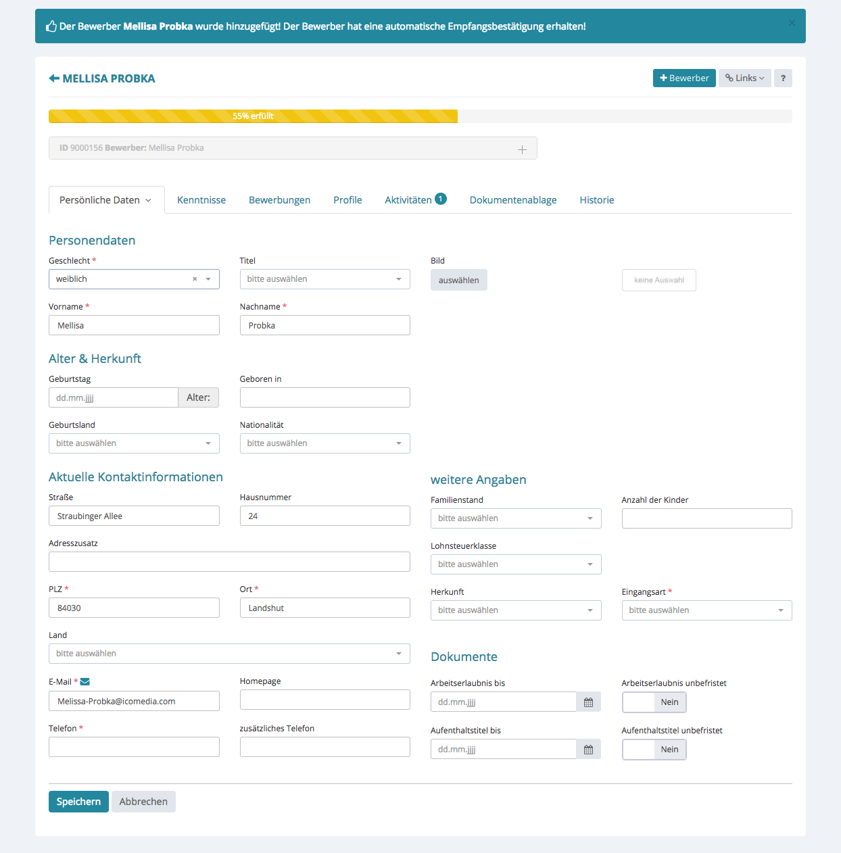Screen dimensions: 841x853
Task: Open the Familienstand dropdown
Action: click(x=515, y=518)
